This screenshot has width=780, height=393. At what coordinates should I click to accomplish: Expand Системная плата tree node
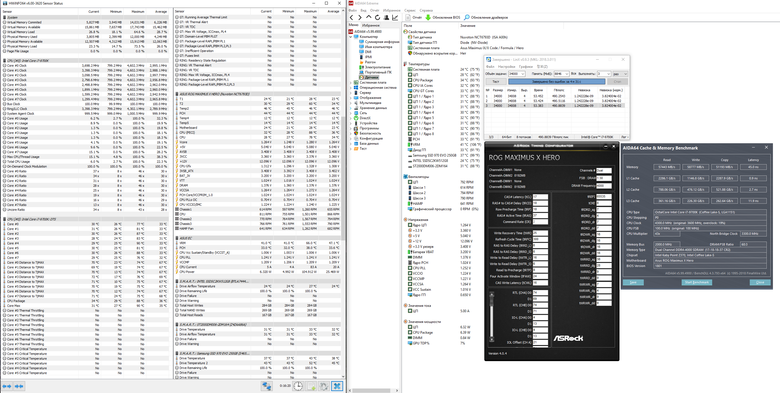pos(351,83)
